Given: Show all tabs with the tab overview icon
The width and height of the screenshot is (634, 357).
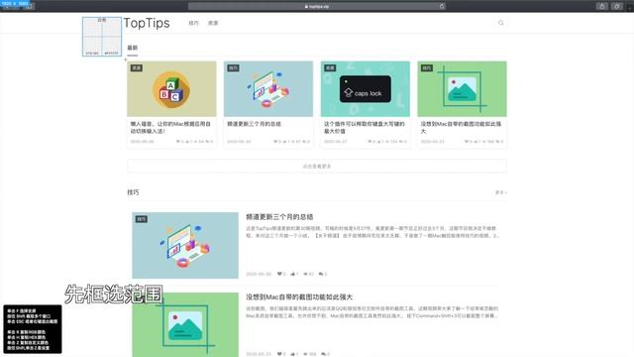Looking at the screenshot, I should (x=616, y=7).
